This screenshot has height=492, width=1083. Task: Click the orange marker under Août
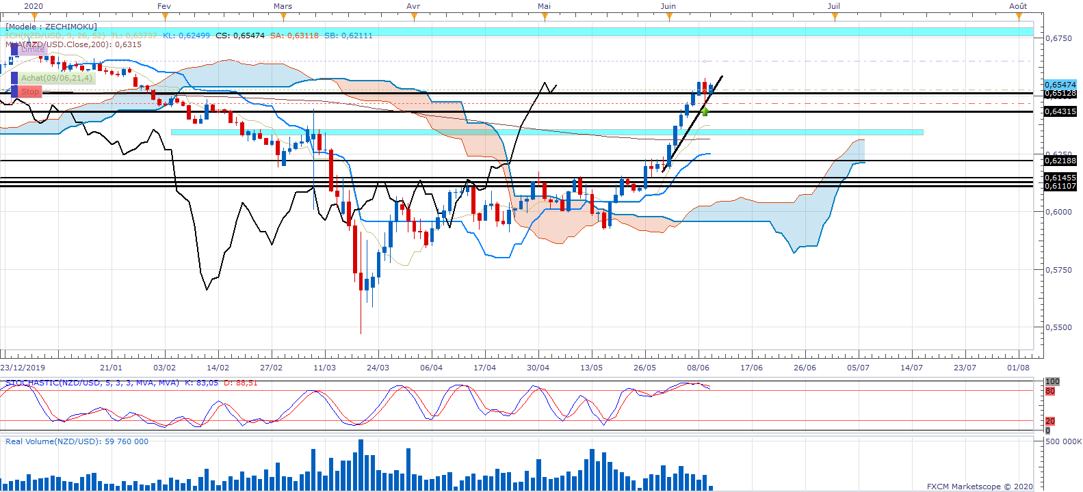click(x=1017, y=16)
